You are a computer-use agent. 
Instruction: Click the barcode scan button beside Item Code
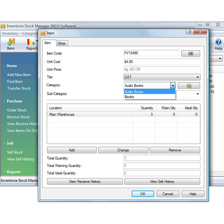[x=190, y=53]
